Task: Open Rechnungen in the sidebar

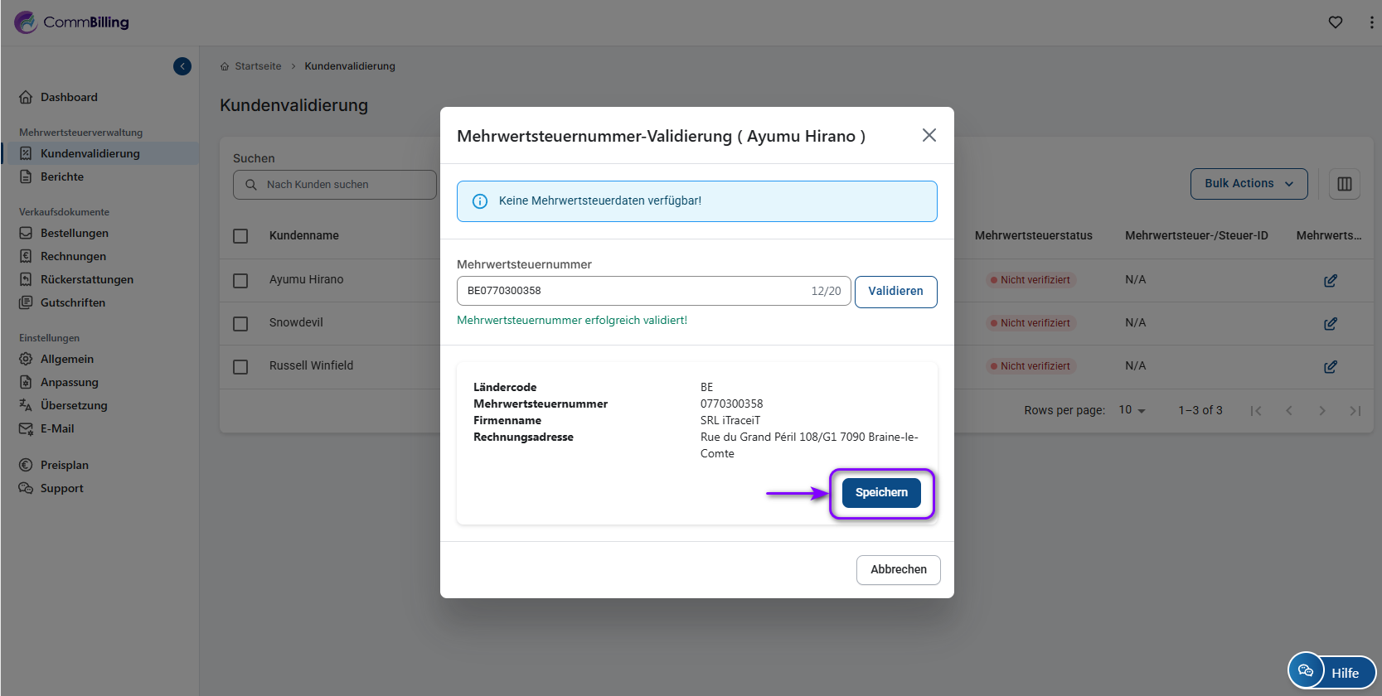Action: (x=73, y=256)
